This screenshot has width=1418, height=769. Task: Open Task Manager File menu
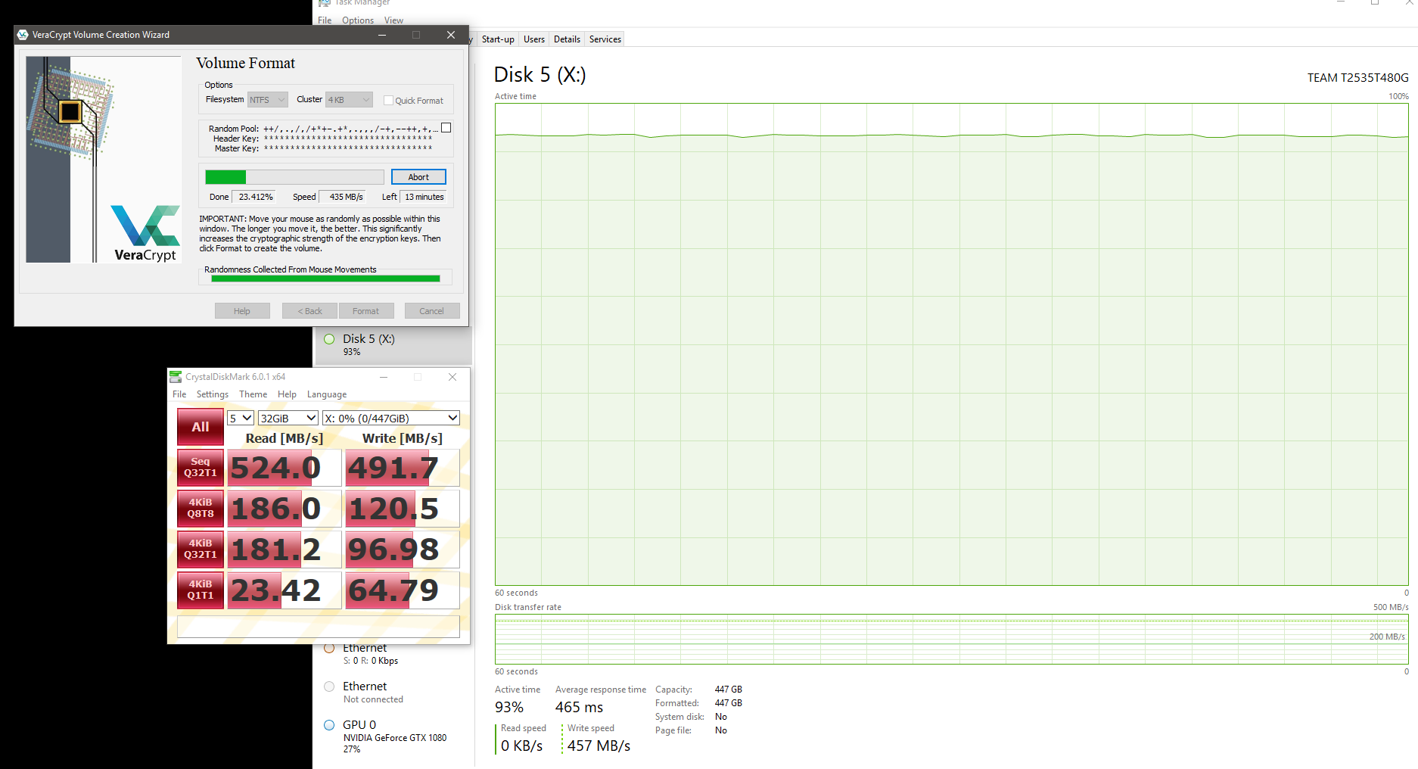(325, 20)
